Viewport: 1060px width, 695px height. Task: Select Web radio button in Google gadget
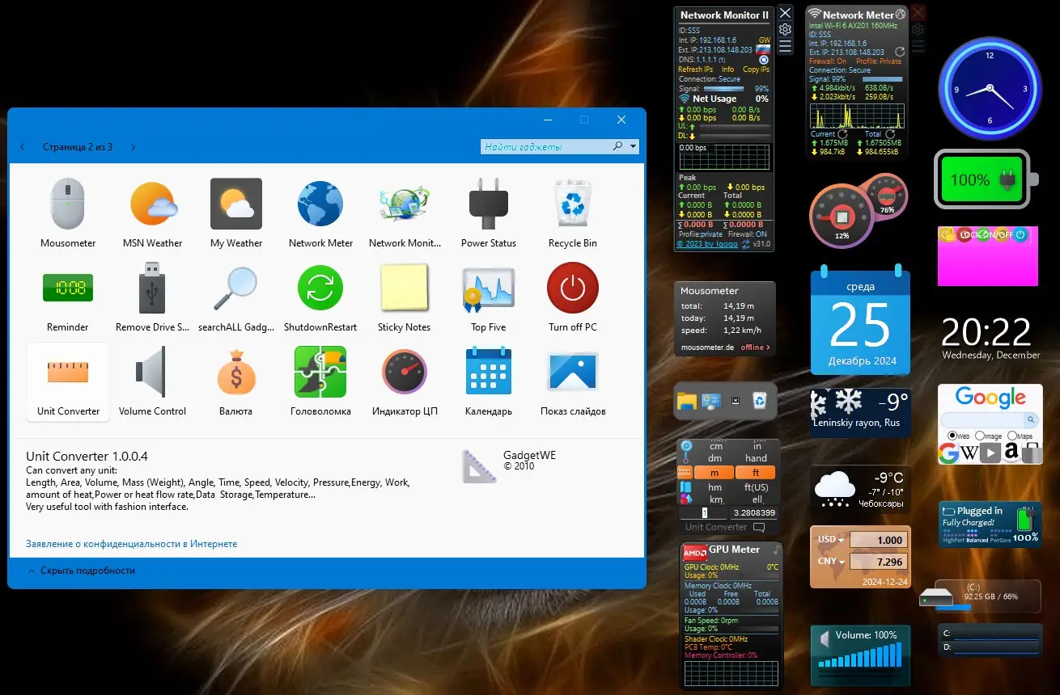pyautogui.click(x=952, y=436)
